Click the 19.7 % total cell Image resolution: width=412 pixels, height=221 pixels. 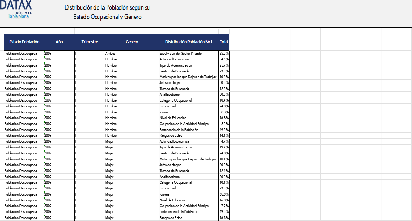[224, 147]
